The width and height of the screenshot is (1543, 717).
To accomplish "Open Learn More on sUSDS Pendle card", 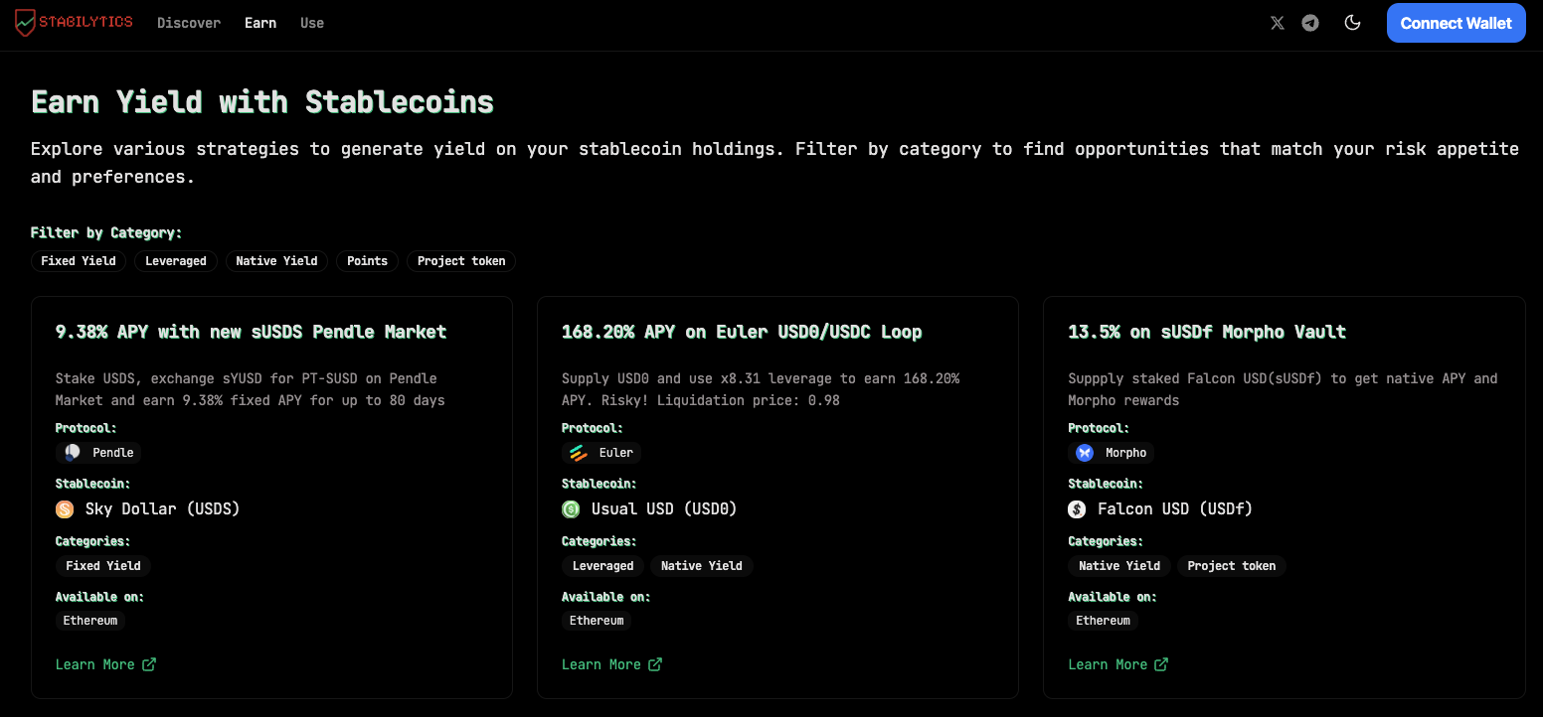I will coord(105,664).
